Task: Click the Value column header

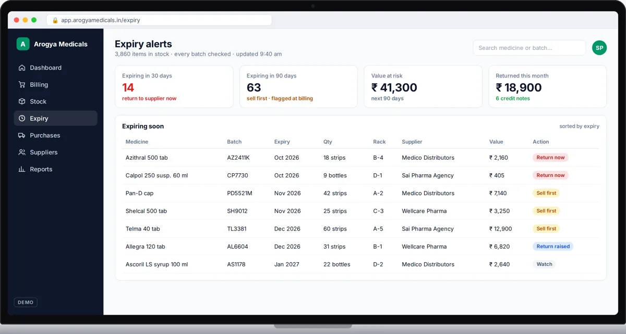Action: (496, 142)
